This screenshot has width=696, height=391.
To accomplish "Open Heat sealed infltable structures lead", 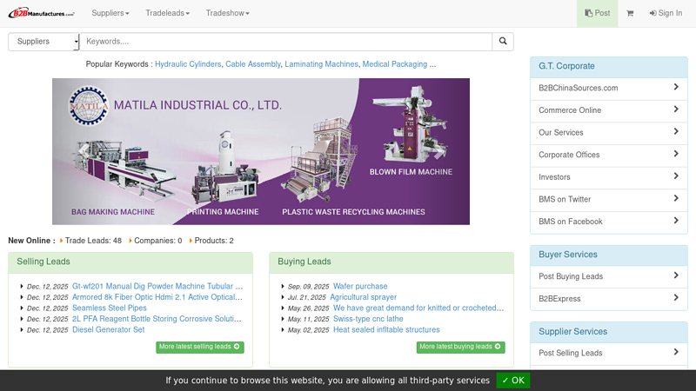I will [x=386, y=330].
